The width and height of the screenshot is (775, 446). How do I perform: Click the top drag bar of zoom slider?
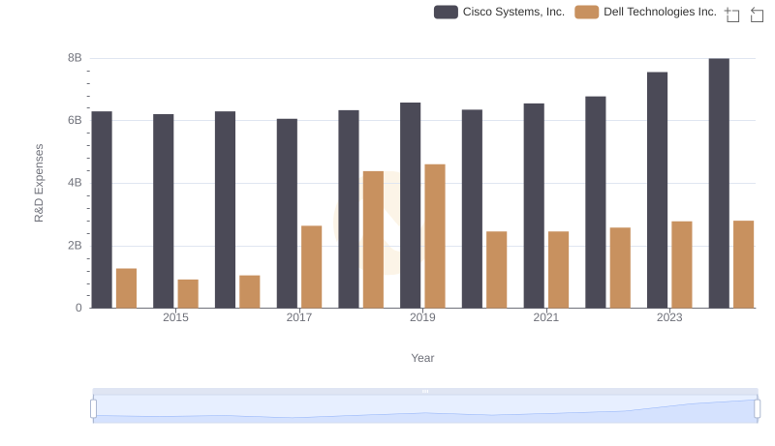click(x=425, y=391)
